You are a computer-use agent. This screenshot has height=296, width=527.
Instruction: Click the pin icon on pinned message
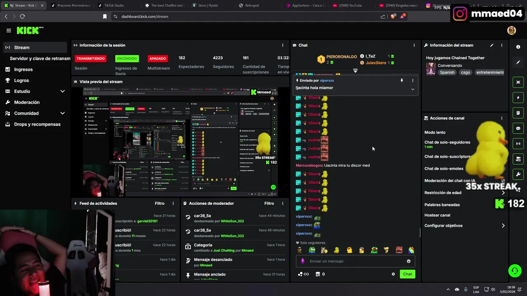pyautogui.click(x=402, y=81)
